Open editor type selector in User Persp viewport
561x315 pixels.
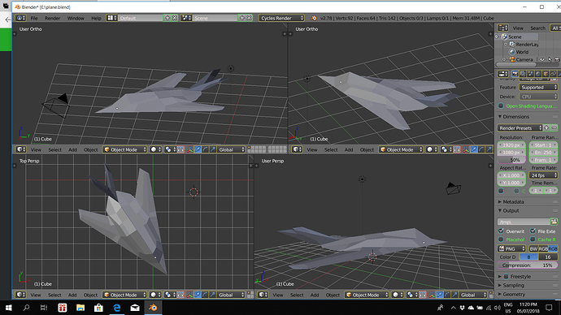tap(263, 295)
